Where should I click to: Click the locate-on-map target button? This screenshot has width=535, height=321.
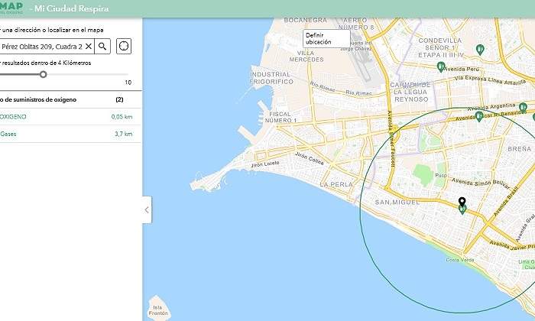[124, 46]
